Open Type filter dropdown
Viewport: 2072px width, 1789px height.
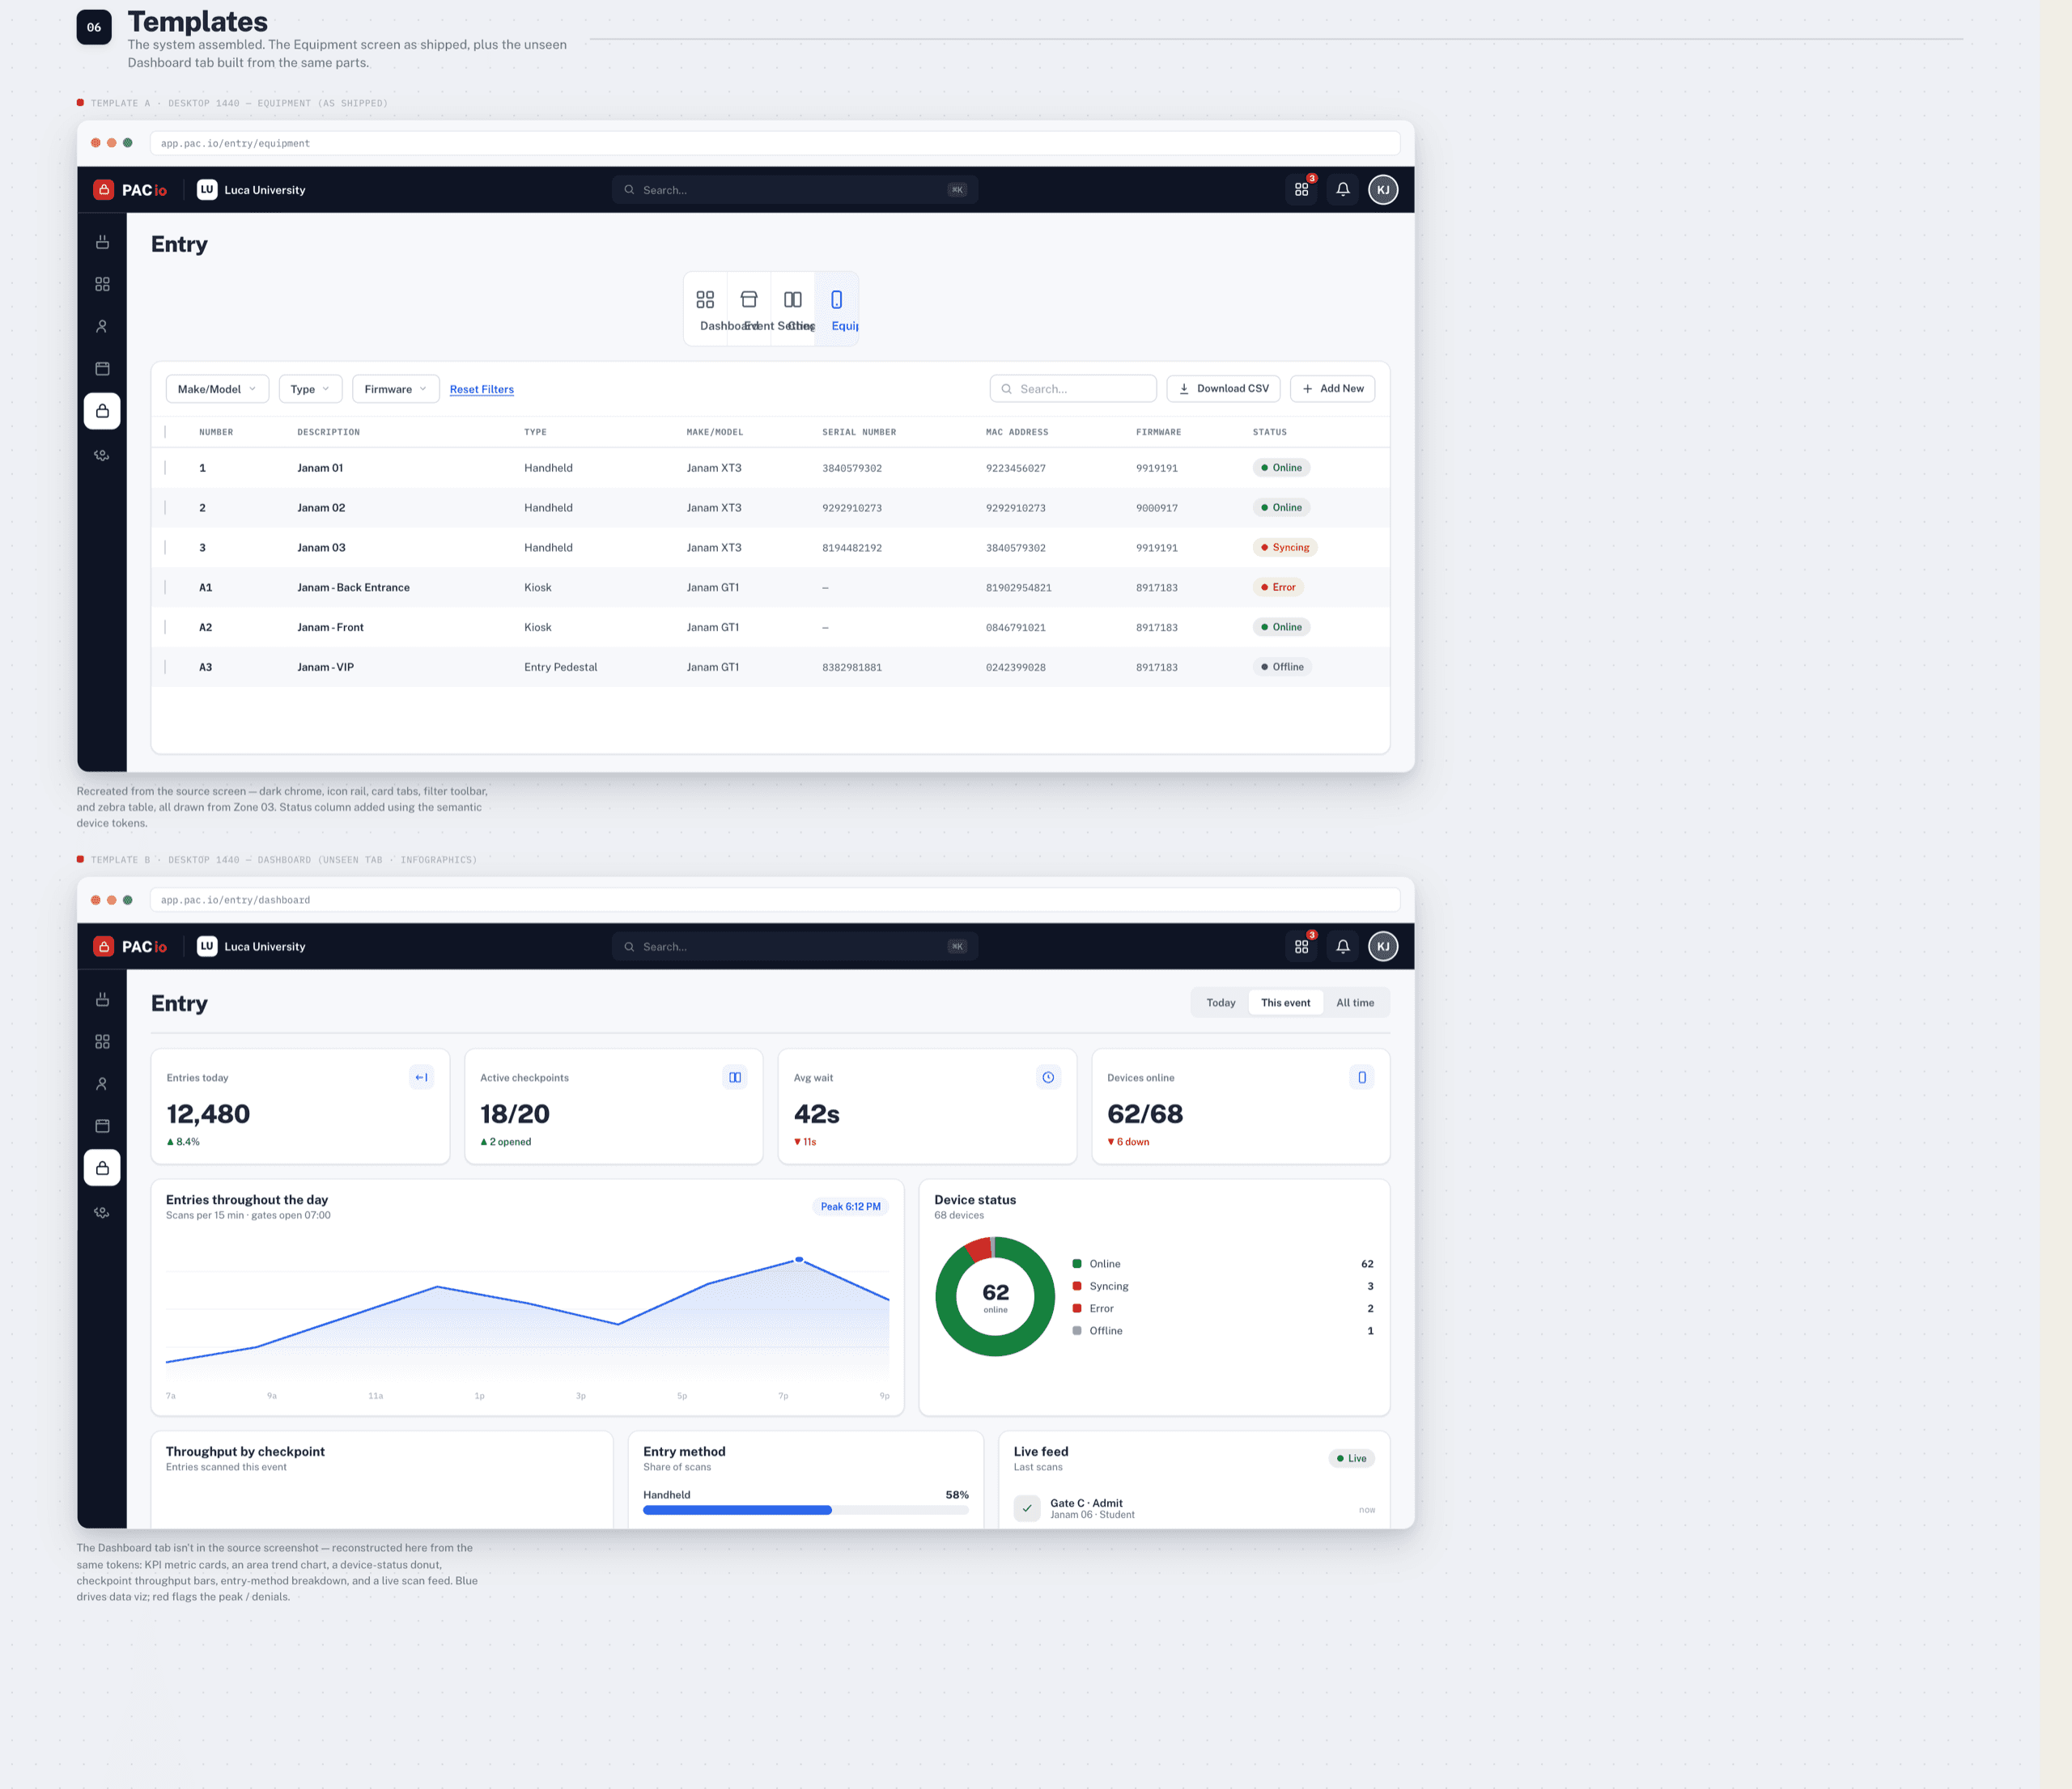[x=310, y=388]
